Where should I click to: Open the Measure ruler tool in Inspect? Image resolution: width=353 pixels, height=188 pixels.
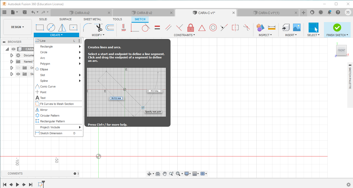(x=272, y=27)
